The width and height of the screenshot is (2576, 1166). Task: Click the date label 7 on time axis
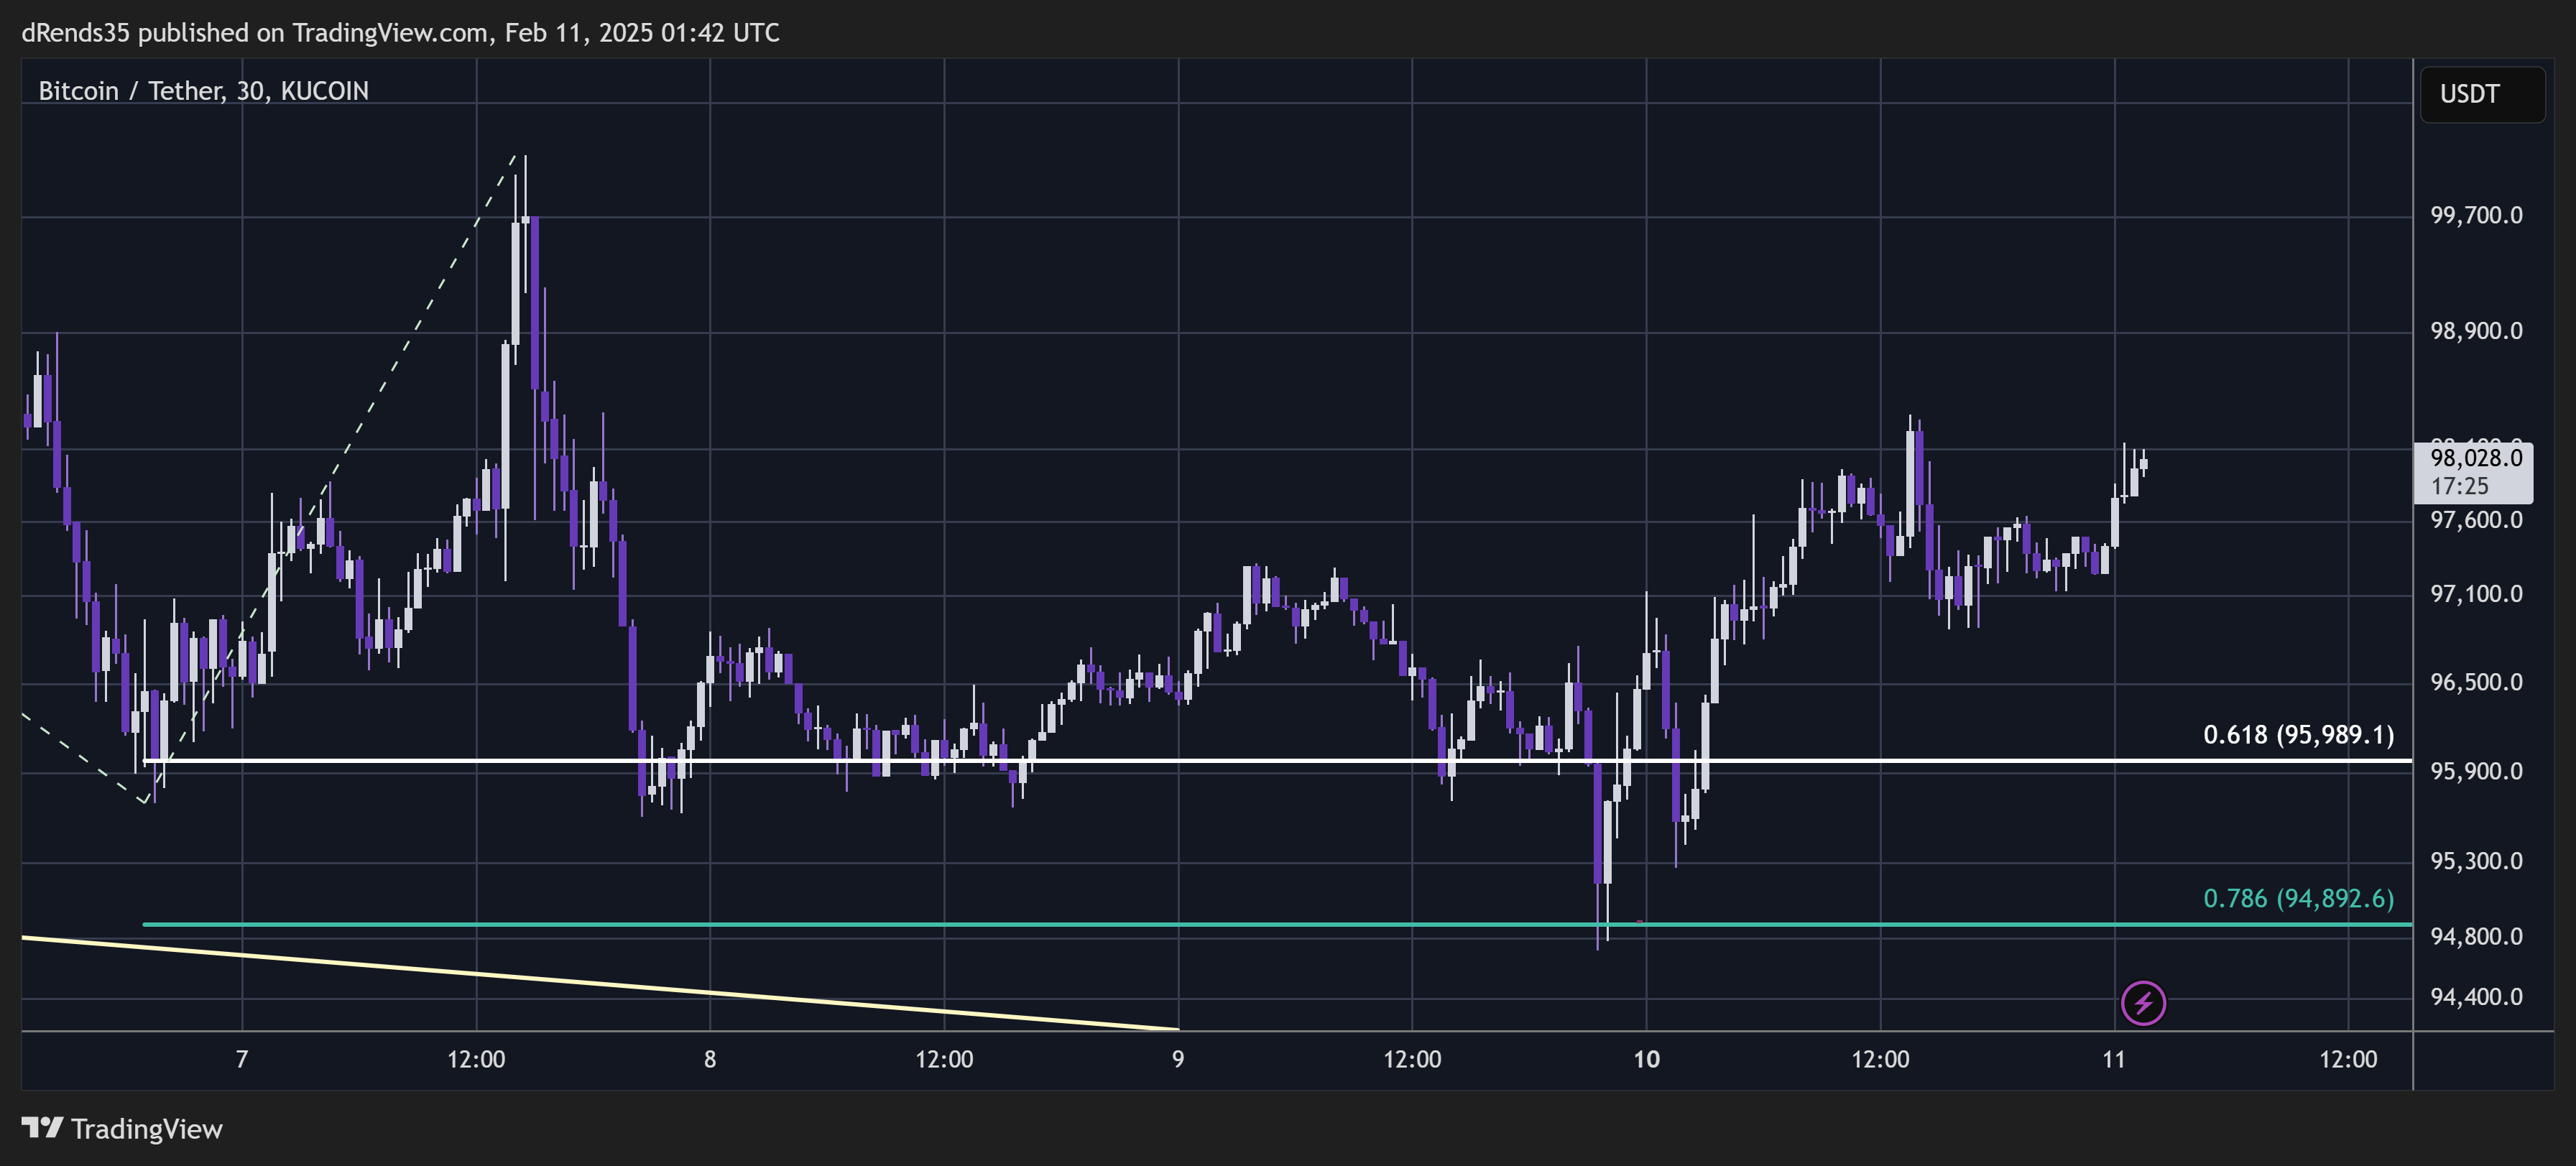coord(242,1060)
